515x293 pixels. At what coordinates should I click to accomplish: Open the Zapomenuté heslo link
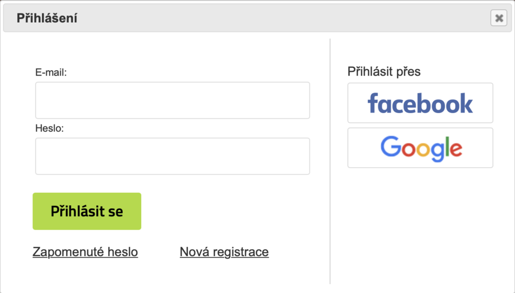[85, 252]
